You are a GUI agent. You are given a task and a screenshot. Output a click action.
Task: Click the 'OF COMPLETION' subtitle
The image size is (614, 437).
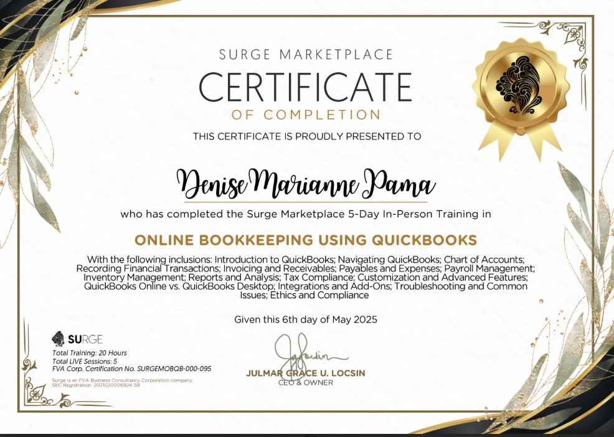coord(306,115)
